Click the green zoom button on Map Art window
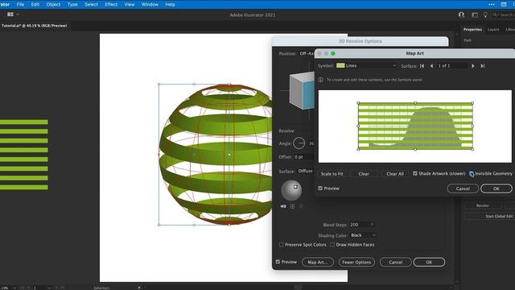The image size is (515, 290). [x=333, y=53]
